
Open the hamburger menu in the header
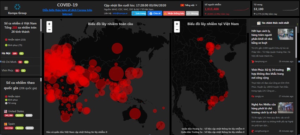(x=6, y=8)
